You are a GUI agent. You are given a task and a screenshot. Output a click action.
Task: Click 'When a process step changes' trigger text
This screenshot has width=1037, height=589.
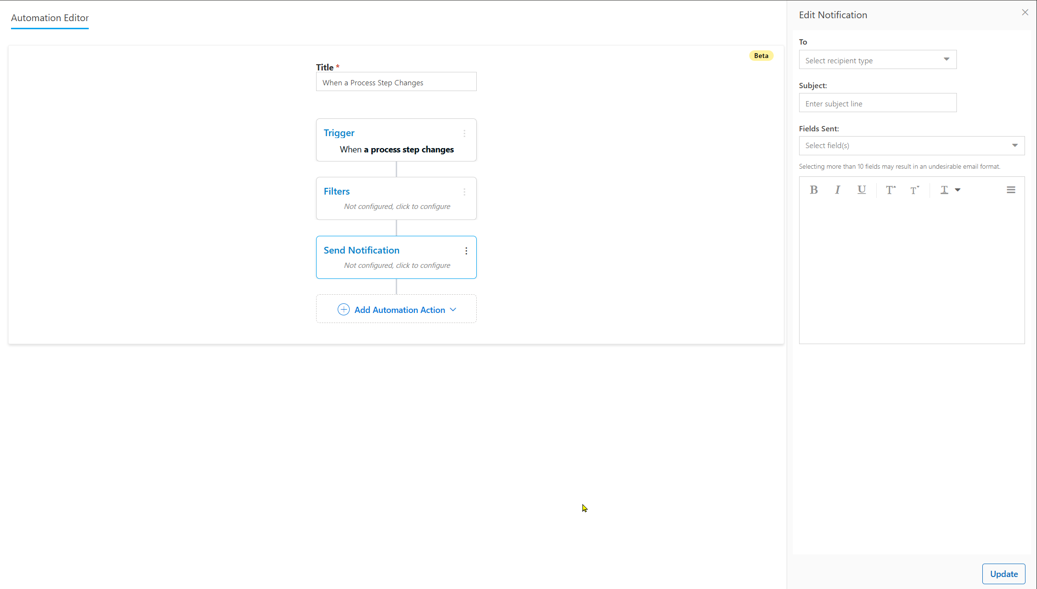coord(397,150)
